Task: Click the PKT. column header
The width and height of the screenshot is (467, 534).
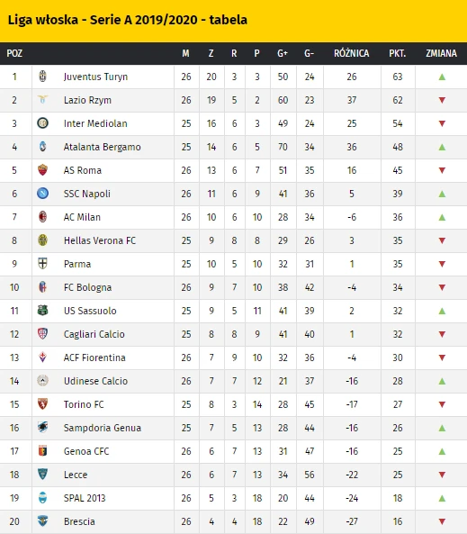Action: point(398,53)
